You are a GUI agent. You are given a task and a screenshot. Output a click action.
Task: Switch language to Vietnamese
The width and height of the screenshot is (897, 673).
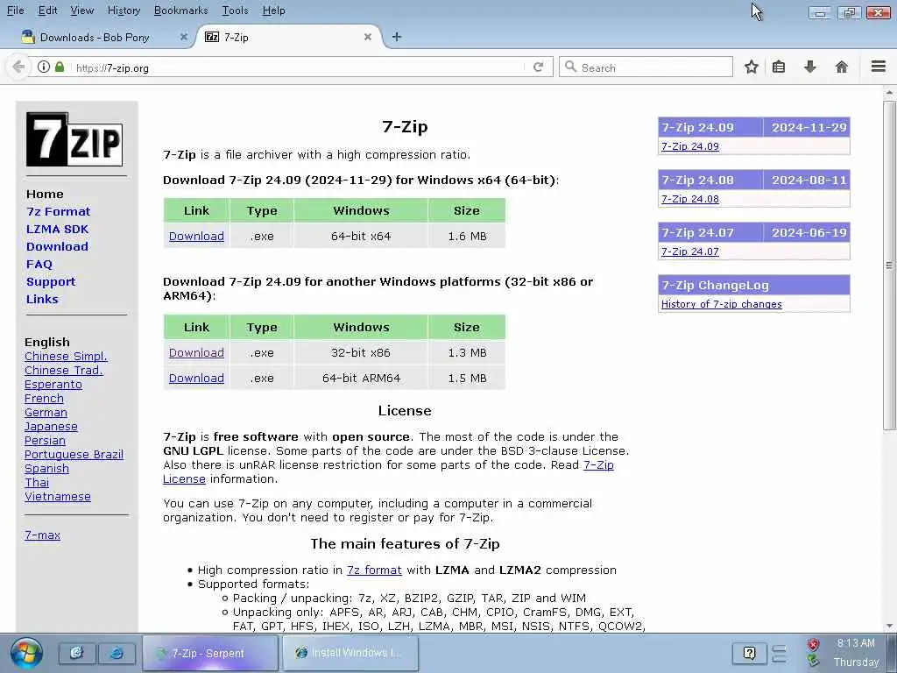click(57, 496)
